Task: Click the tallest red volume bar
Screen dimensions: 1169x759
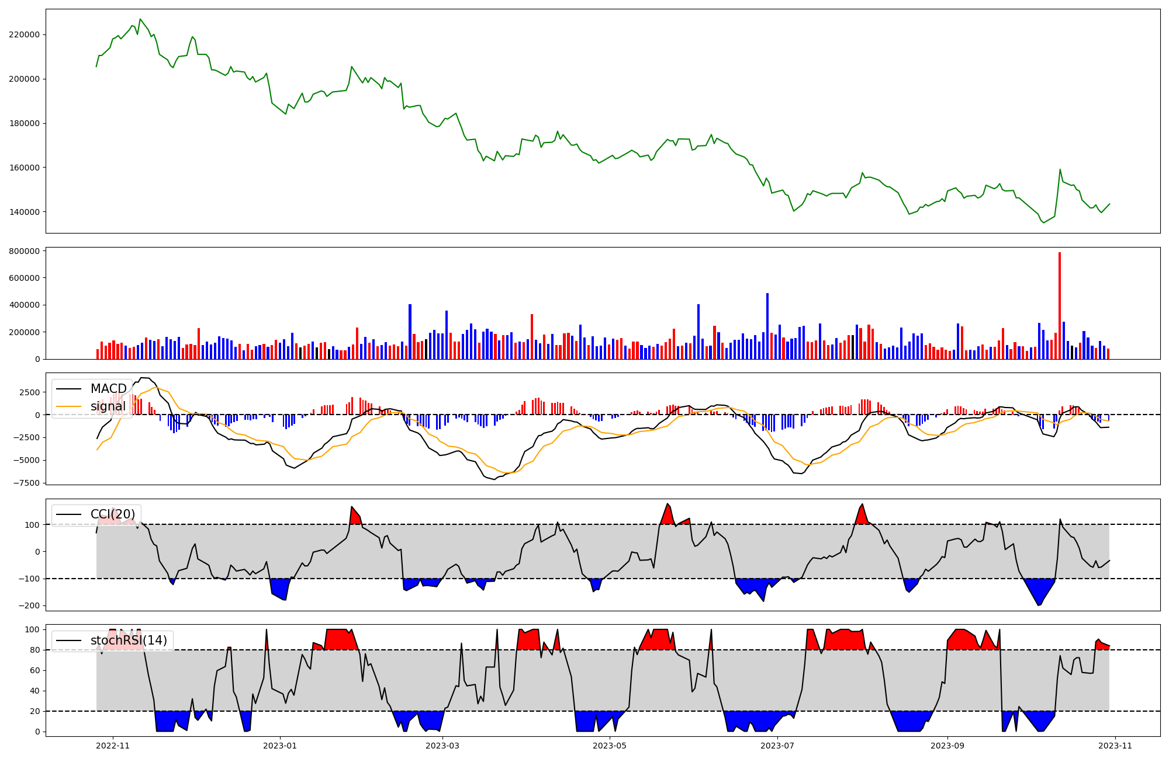Action: click(x=1060, y=307)
